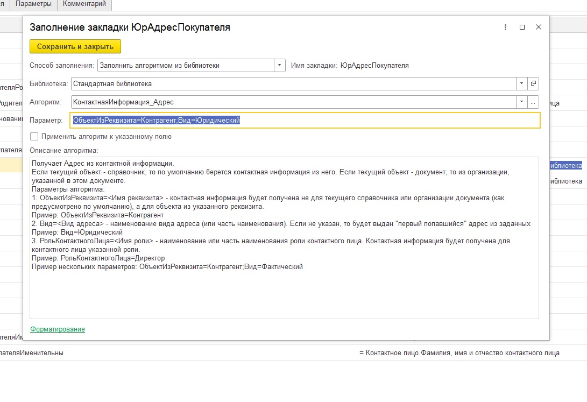
Task: Expand the Способ заполнения dropdown
Action: coord(279,66)
